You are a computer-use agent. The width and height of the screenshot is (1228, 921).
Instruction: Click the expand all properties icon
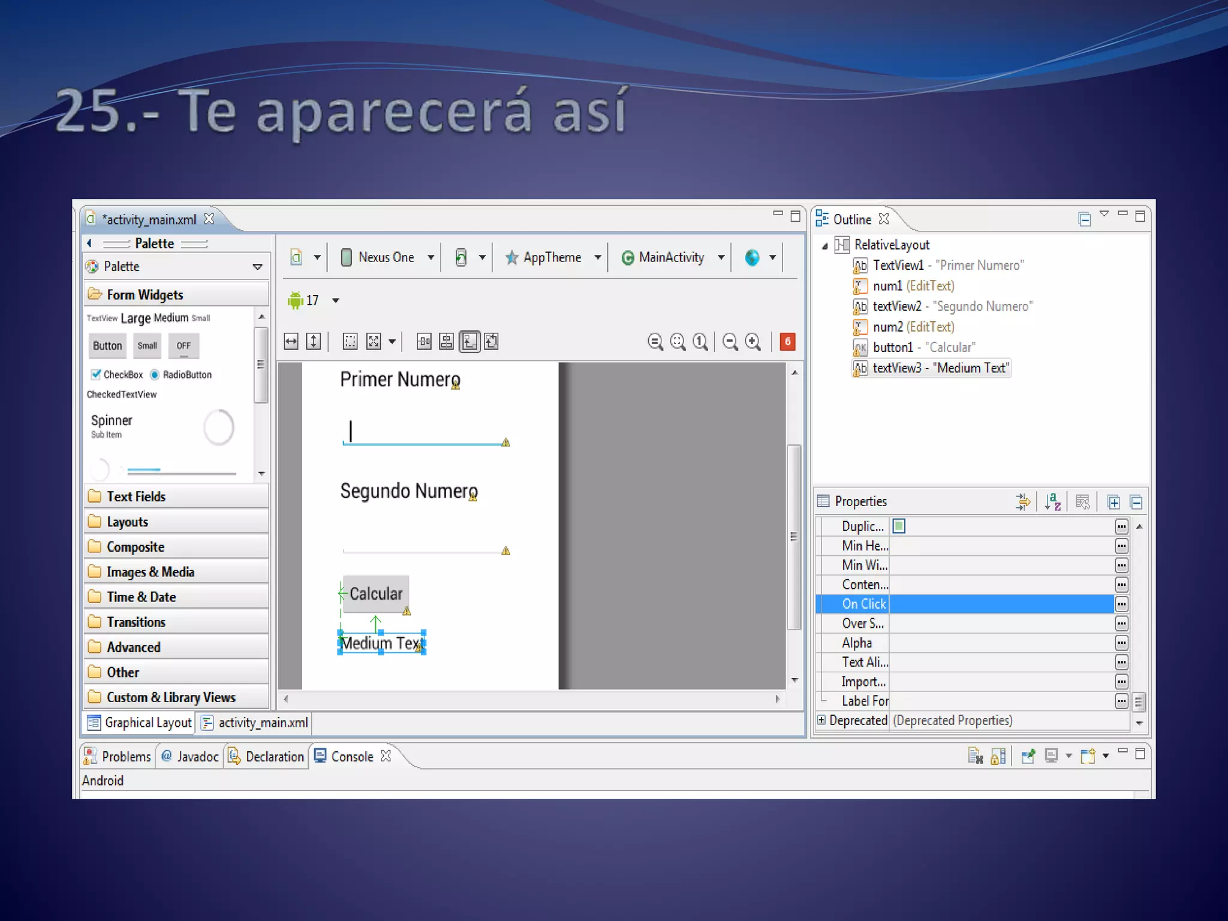click(1113, 502)
